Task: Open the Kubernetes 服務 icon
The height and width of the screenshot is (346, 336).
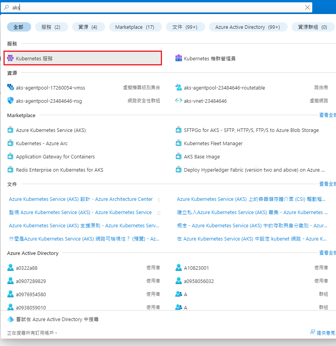Action: click(x=11, y=58)
